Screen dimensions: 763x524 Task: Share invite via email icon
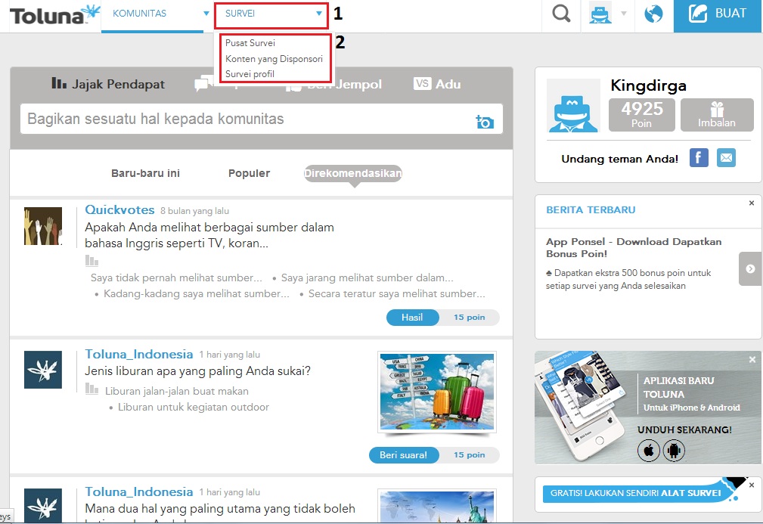(x=726, y=157)
